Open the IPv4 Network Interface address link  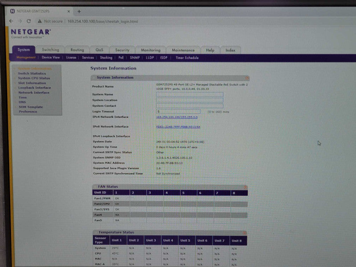click(x=177, y=117)
